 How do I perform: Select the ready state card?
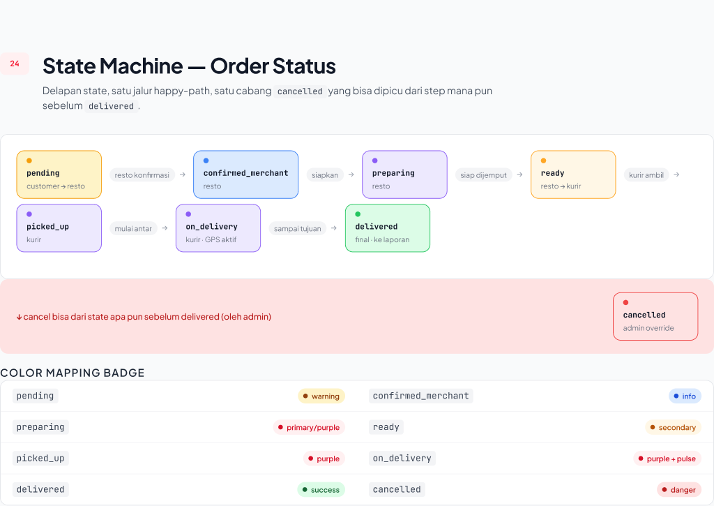pos(573,174)
